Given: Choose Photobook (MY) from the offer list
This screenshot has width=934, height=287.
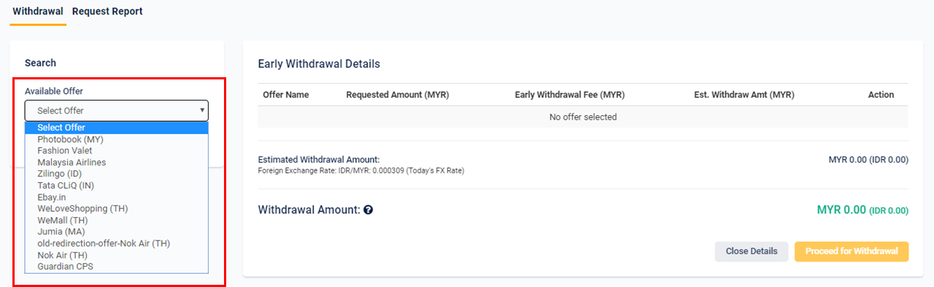Looking at the screenshot, I should click(117, 139).
